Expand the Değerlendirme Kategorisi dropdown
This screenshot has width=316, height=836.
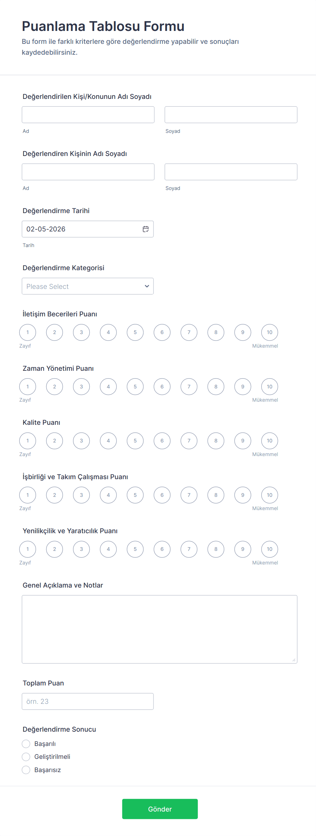coord(88,286)
